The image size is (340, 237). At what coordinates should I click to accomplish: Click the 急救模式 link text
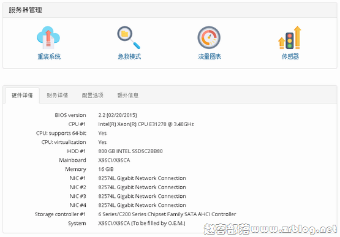pyautogui.click(x=129, y=56)
